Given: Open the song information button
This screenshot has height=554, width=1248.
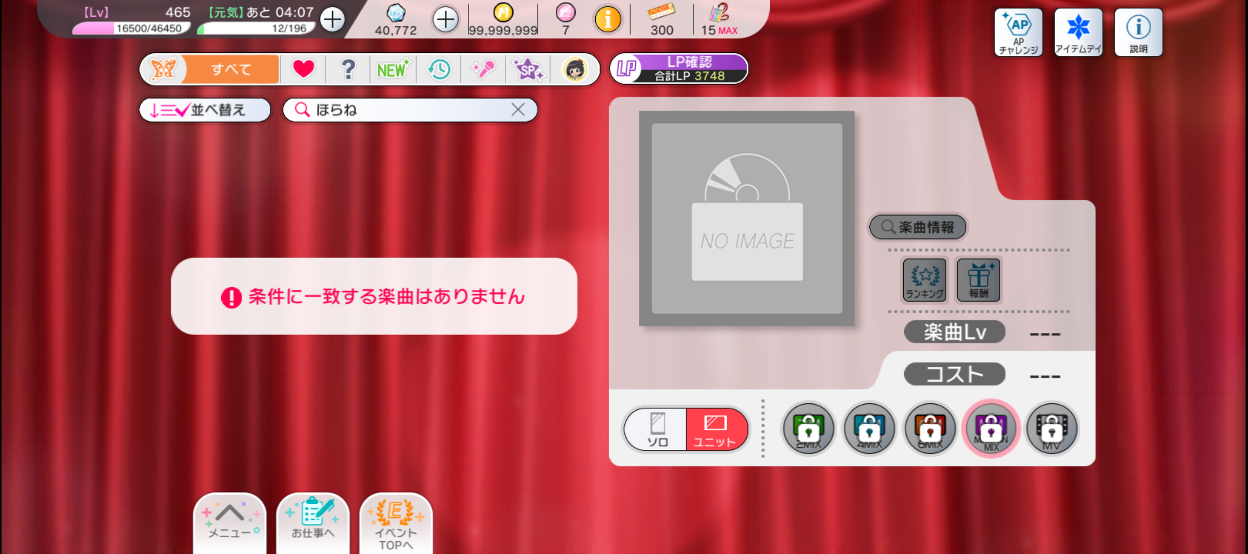Looking at the screenshot, I should [x=918, y=227].
